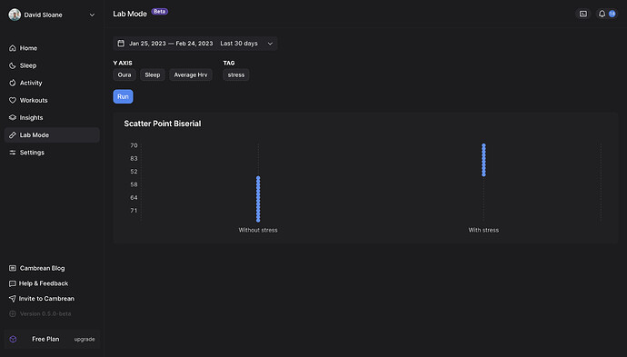Click the Free Plan cube icon

14,339
